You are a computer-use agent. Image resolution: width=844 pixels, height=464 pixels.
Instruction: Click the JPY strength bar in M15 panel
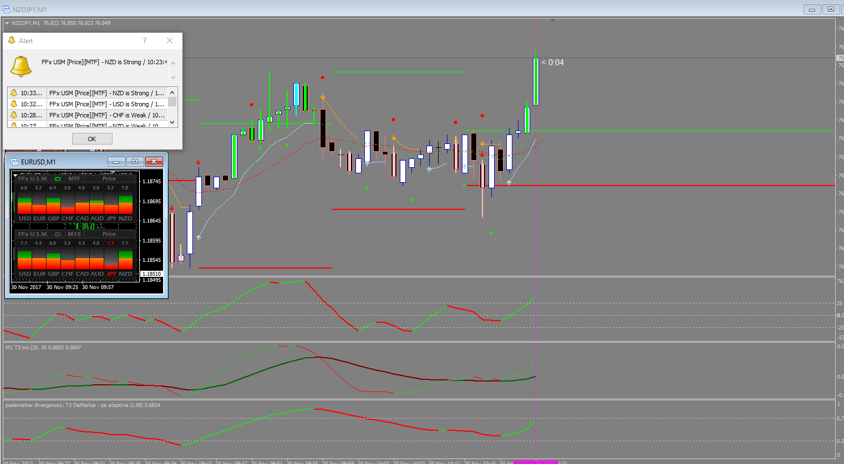point(111,259)
